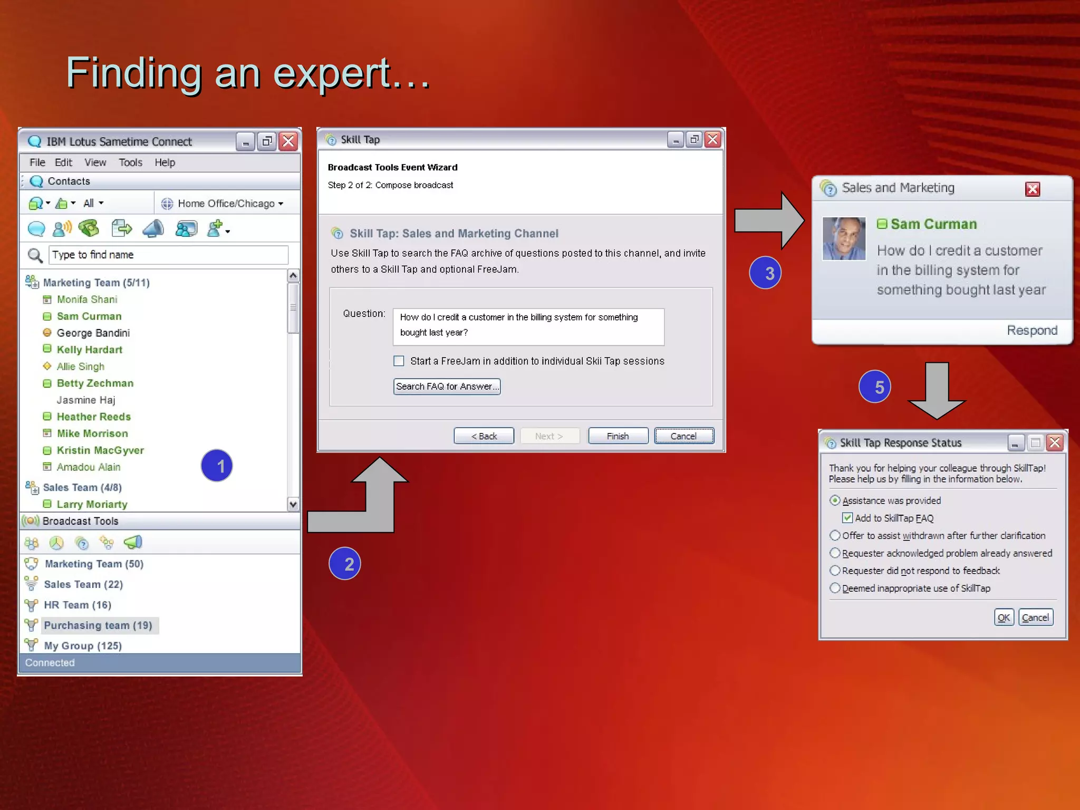The height and width of the screenshot is (810, 1080).
Task: Select Kristin MacGyver in contacts list
Action: click(100, 450)
